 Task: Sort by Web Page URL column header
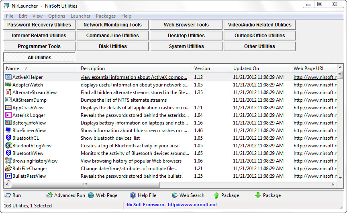click(314, 68)
